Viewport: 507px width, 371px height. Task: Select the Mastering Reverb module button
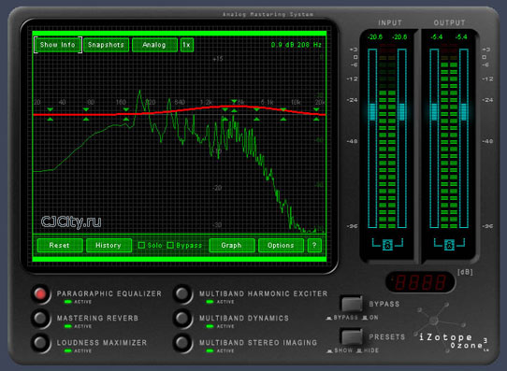[x=40, y=318]
